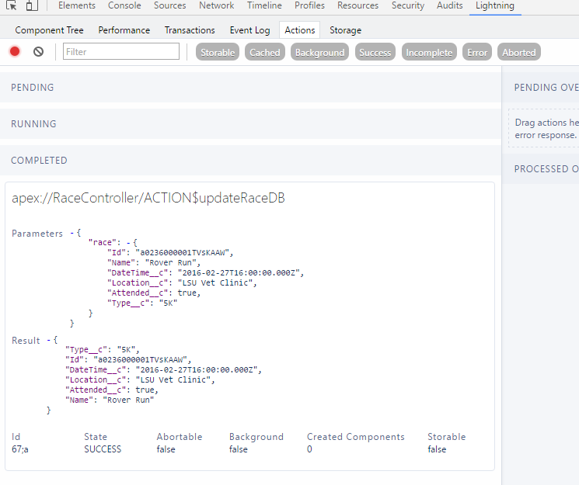The width and height of the screenshot is (579, 485).
Task: Click the red record button
Action: (x=15, y=52)
